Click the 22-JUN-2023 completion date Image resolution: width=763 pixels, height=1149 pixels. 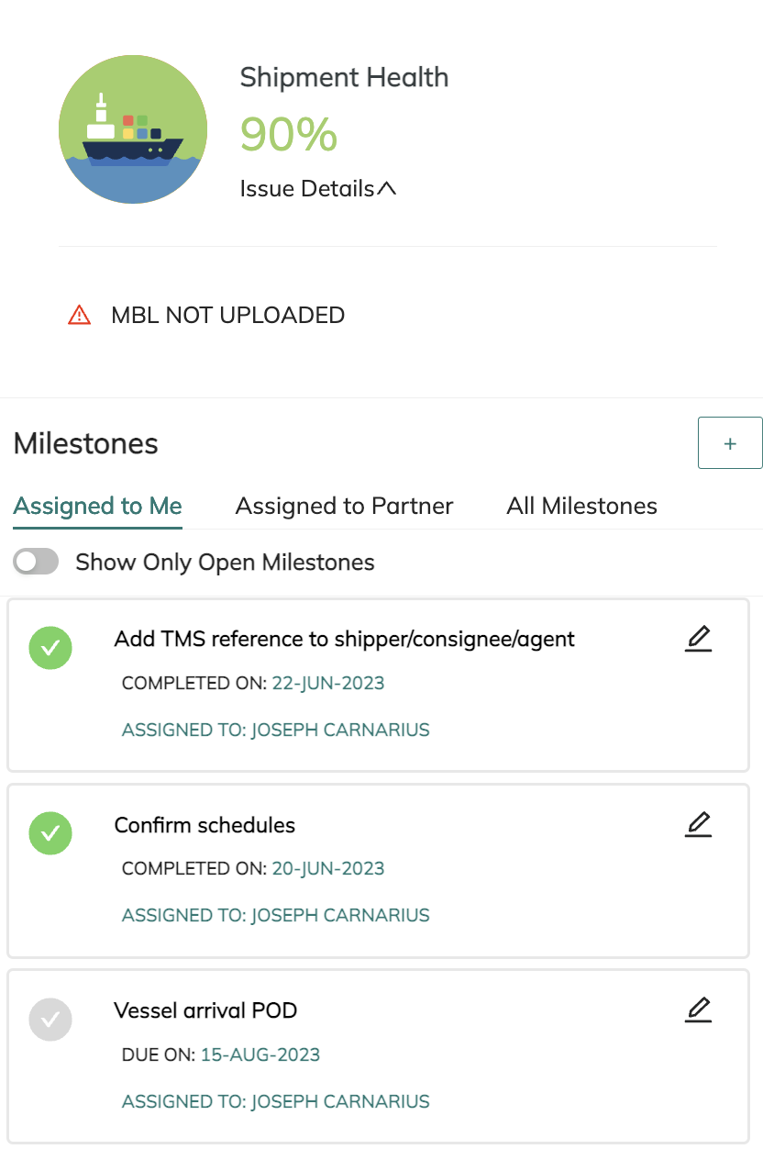328,683
